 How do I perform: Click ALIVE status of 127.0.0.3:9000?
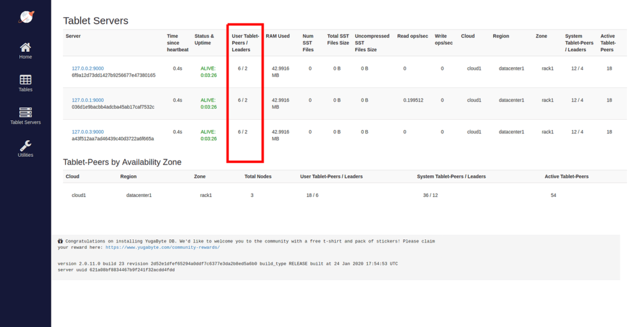[x=209, y=135]
